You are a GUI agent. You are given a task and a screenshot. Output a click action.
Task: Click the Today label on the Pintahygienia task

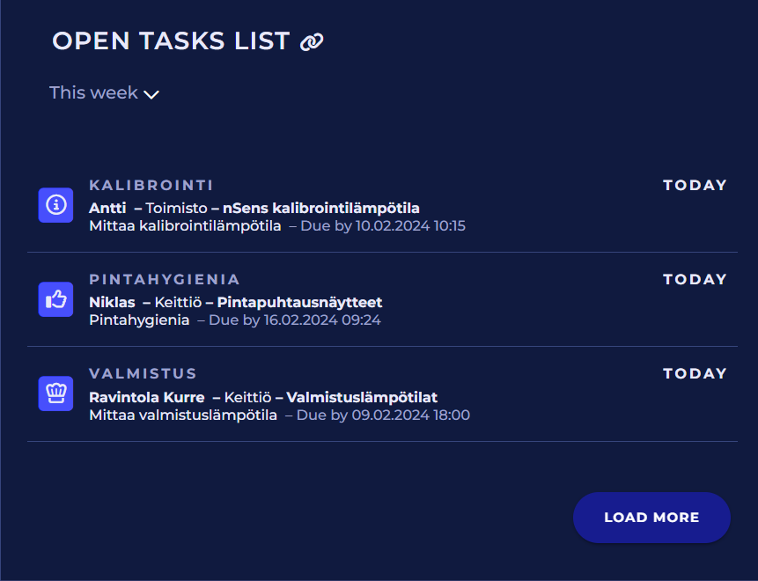click(695, 279)
